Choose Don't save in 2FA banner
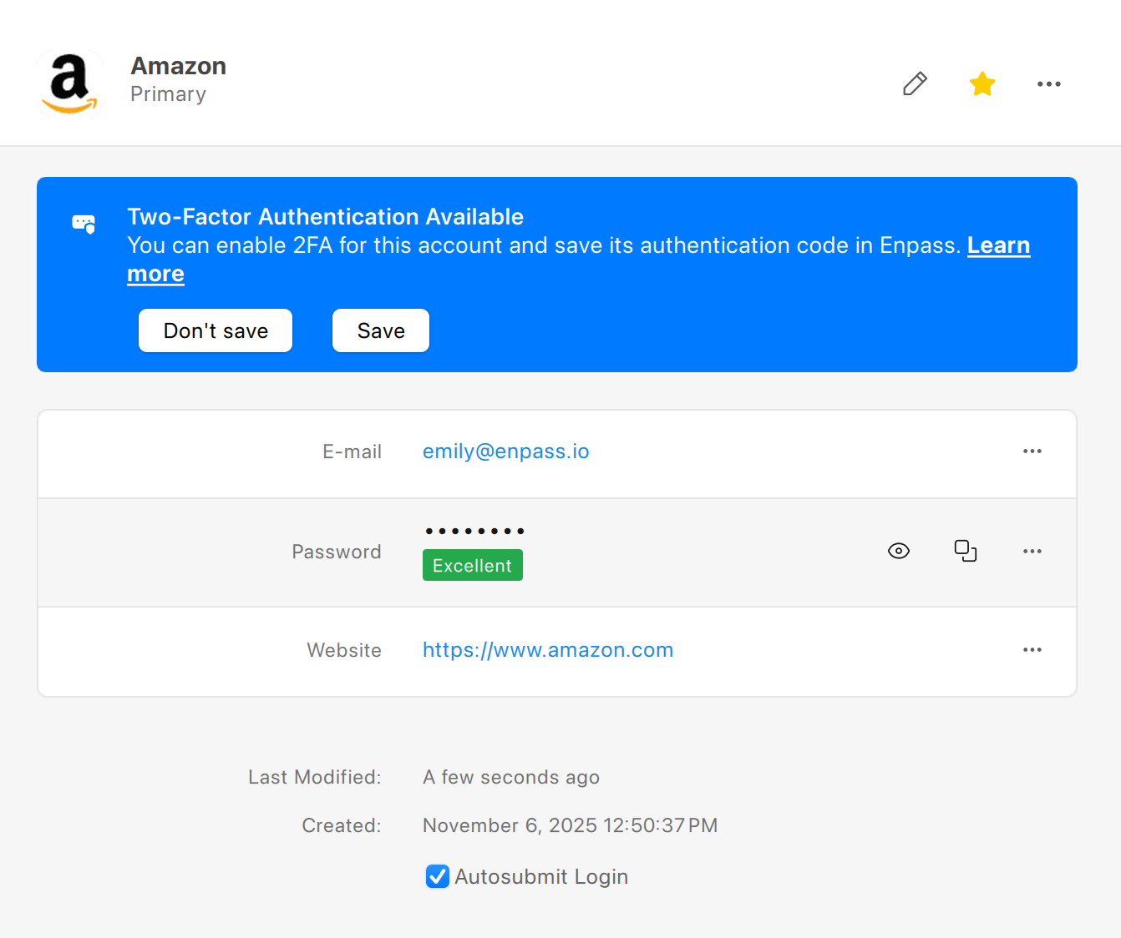 216,330
